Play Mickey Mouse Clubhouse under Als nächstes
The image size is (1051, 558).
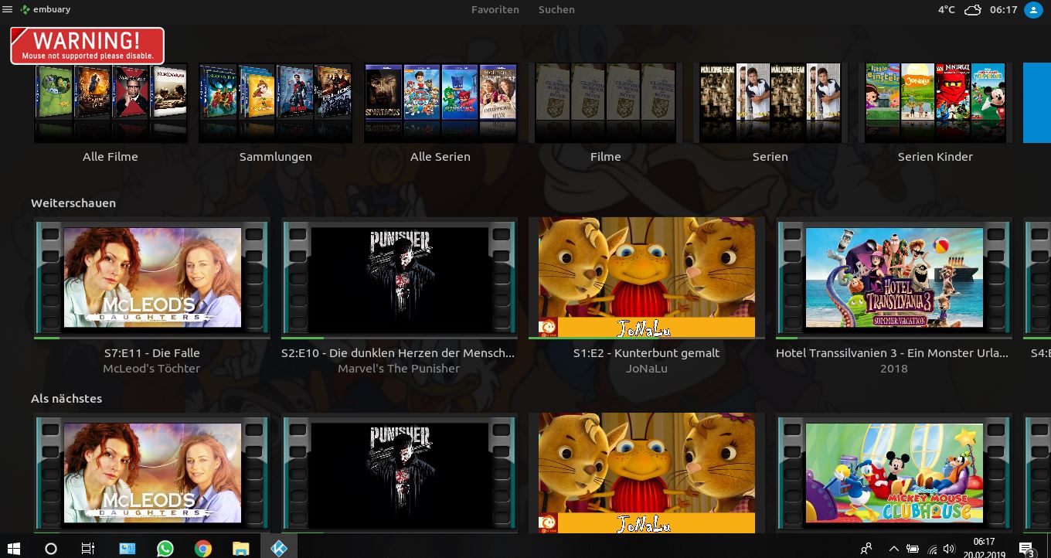click(894, 473)
